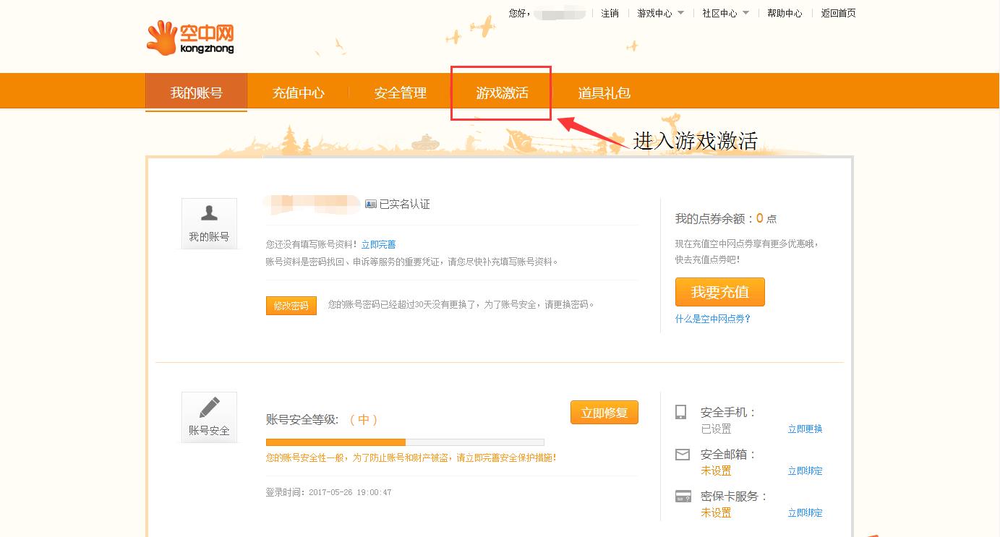Click the Kongzhong hand logo
1000x537 pixels.
(x=161, y=38)
